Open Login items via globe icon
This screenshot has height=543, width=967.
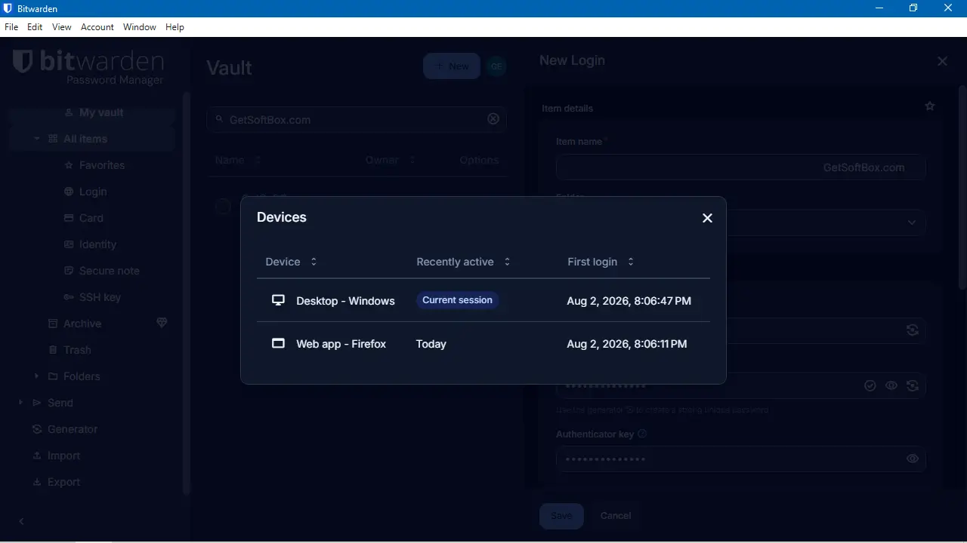pyautogui.click(x=70, y=192)
